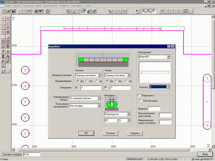Open 'Направление обхода' dropdown list
215x161 pixels.
(x=85, y=98)
